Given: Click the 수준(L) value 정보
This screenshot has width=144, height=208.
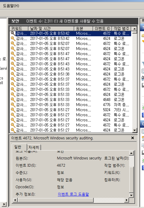Looking at the screenshot, I should (60, 173).
